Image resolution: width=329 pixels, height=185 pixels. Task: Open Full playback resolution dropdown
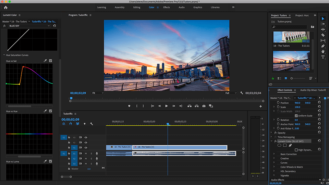click(x=231, y=93)
